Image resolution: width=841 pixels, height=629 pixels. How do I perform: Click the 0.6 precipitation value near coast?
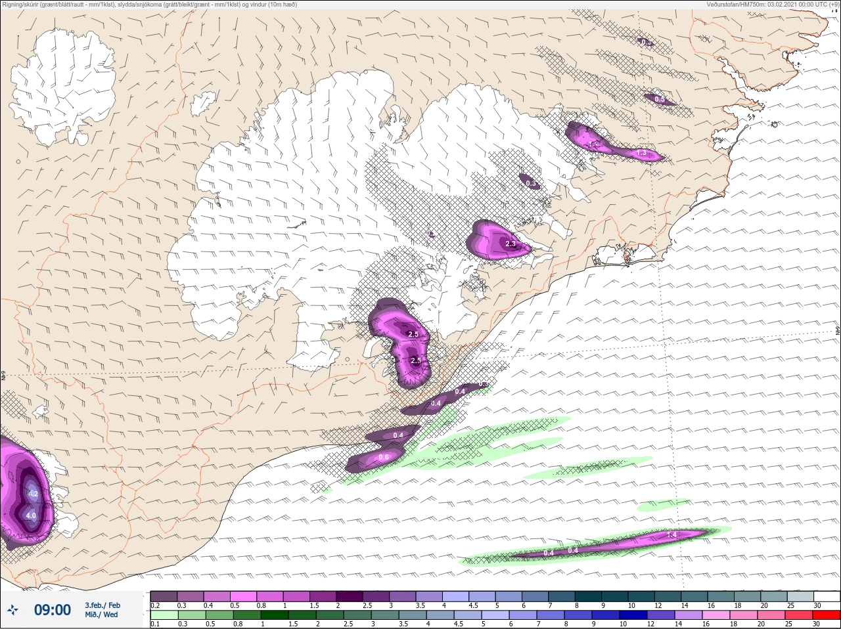click(384, 458)
